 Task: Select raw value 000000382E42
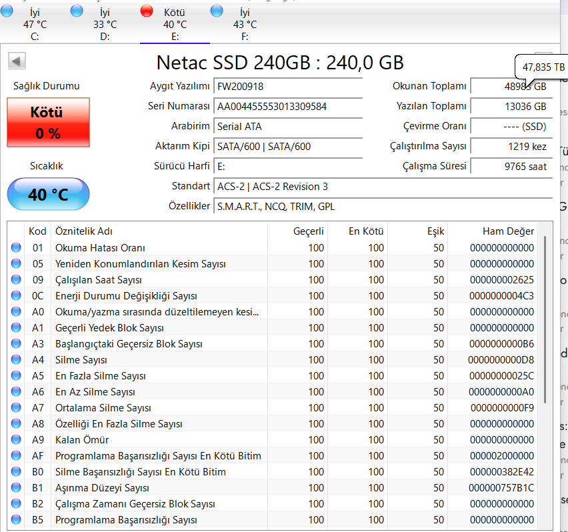(502, 472)
